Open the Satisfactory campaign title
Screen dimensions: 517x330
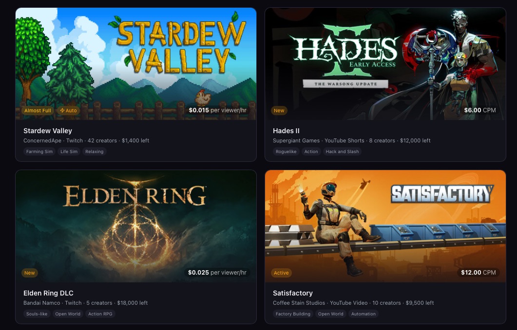(293, 293)
